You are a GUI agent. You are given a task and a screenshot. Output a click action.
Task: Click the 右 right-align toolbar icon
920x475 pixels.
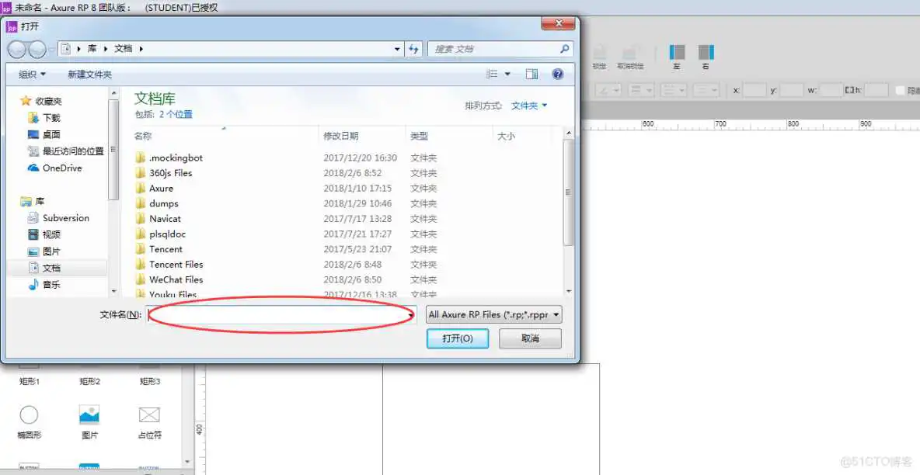[x=706, y=53]
